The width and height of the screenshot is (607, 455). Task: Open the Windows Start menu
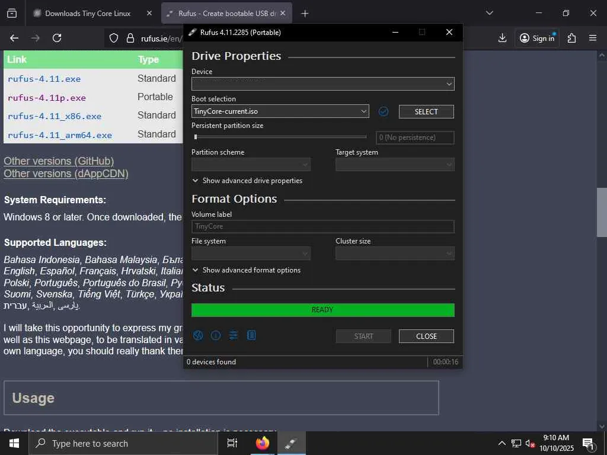click(x=14, y=443)
